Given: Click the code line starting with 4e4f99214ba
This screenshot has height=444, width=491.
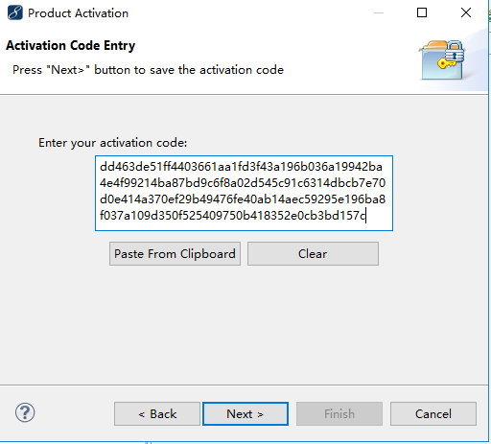Looking at the screenshot, I should pos(243,183).
